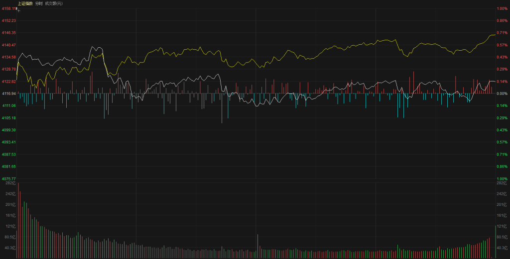
Task: Click the green 4099.30 price label
Action: click(8, 130)
